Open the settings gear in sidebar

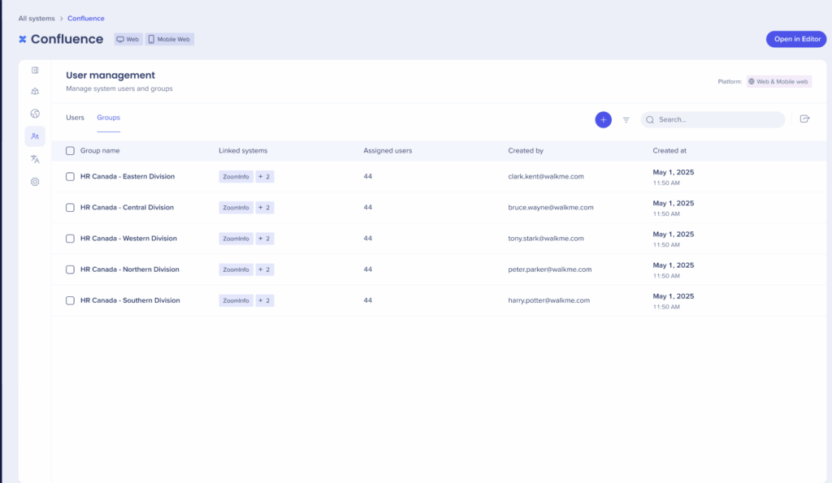35,182
